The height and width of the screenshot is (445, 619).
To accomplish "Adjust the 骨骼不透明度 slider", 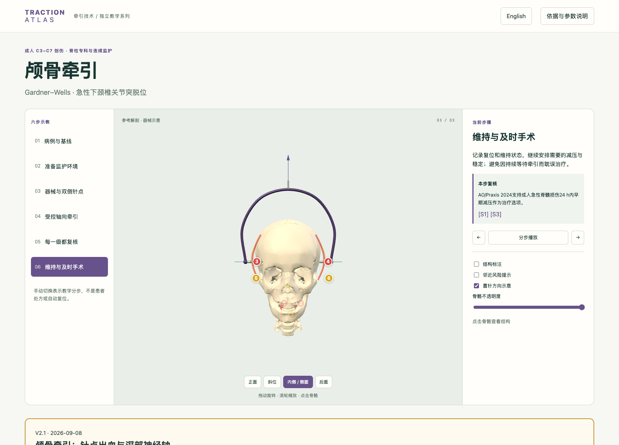I will point(528,307).
